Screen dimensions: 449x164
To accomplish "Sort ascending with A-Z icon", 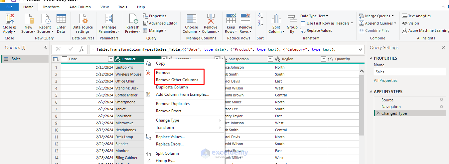I will [260, 16].
